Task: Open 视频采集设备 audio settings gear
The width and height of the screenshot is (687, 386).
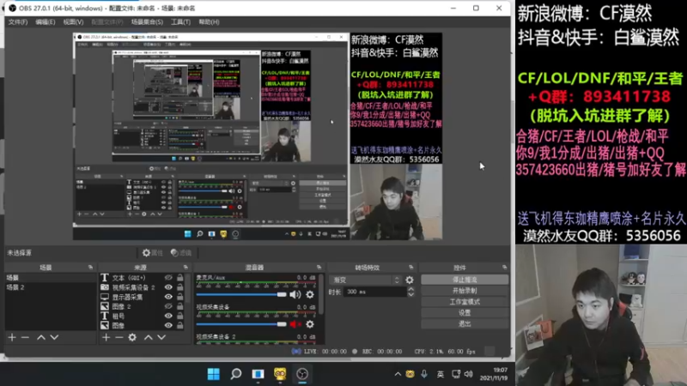Action: (310, 324)
